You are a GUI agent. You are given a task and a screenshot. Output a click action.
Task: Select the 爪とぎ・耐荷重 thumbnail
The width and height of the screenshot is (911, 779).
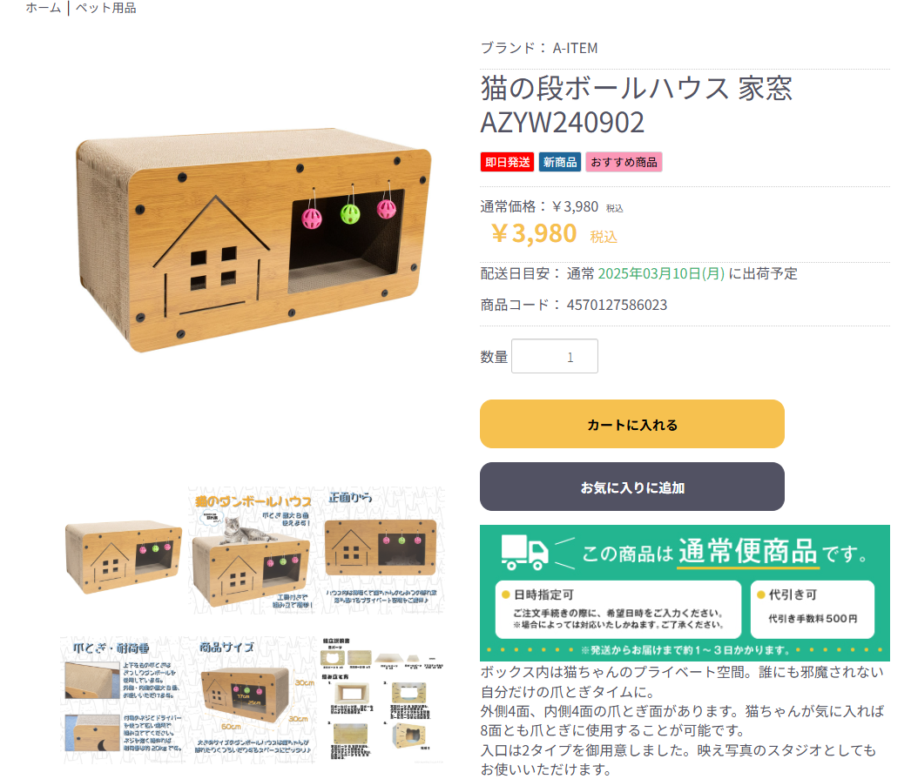pyautogui.click(x=124, y=700)
